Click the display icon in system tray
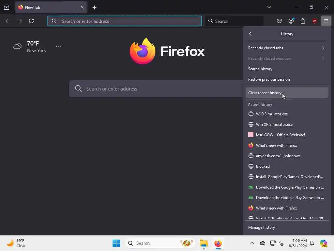 click(273, 243)
